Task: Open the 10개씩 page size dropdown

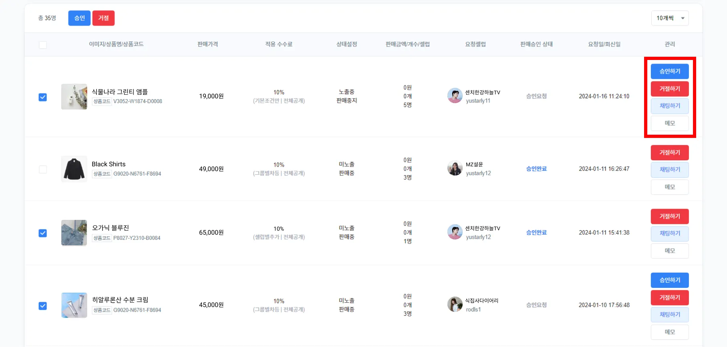Action: 670,18
